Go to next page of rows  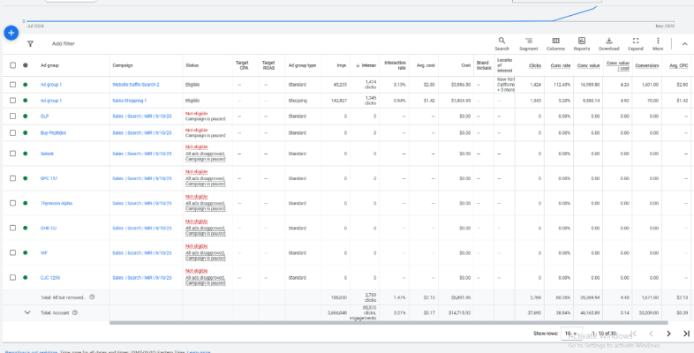(x=668, y=334)
